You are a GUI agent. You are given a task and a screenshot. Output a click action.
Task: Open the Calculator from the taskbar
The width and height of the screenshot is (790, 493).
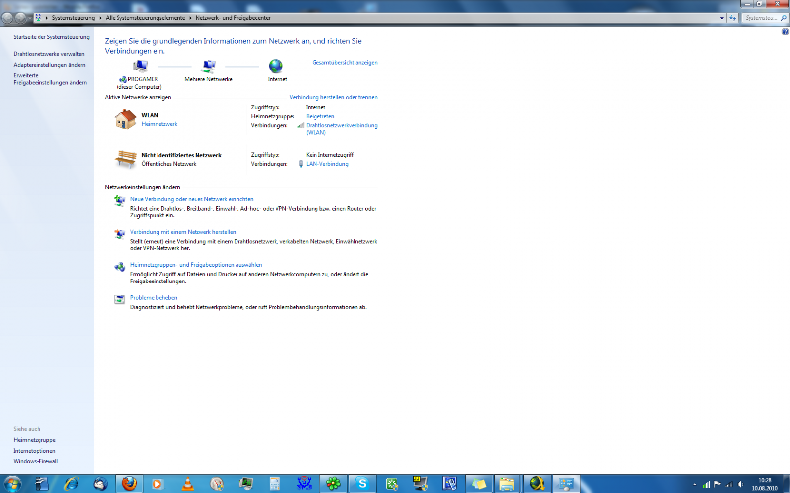[x=275, y=484]
